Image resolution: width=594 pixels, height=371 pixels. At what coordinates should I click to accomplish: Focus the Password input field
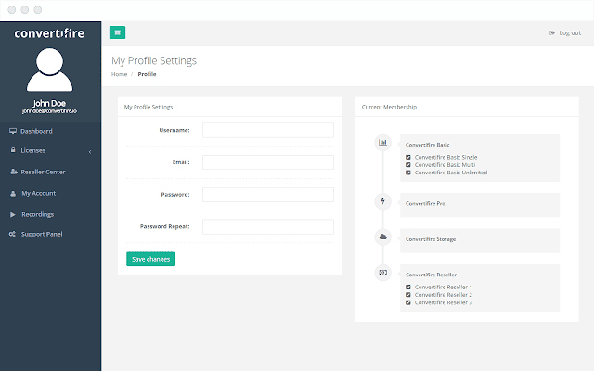click(x=268, y=195)
